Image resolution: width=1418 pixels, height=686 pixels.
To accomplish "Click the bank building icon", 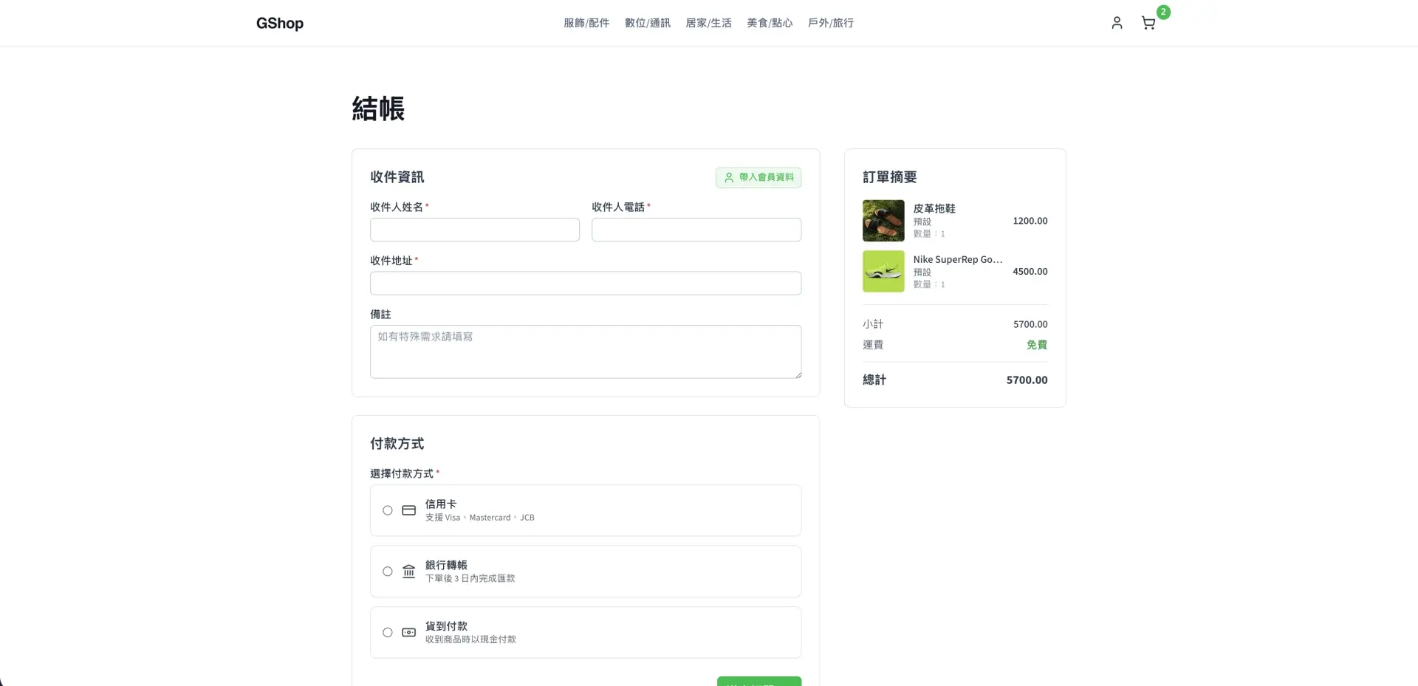I will (408, 572).
